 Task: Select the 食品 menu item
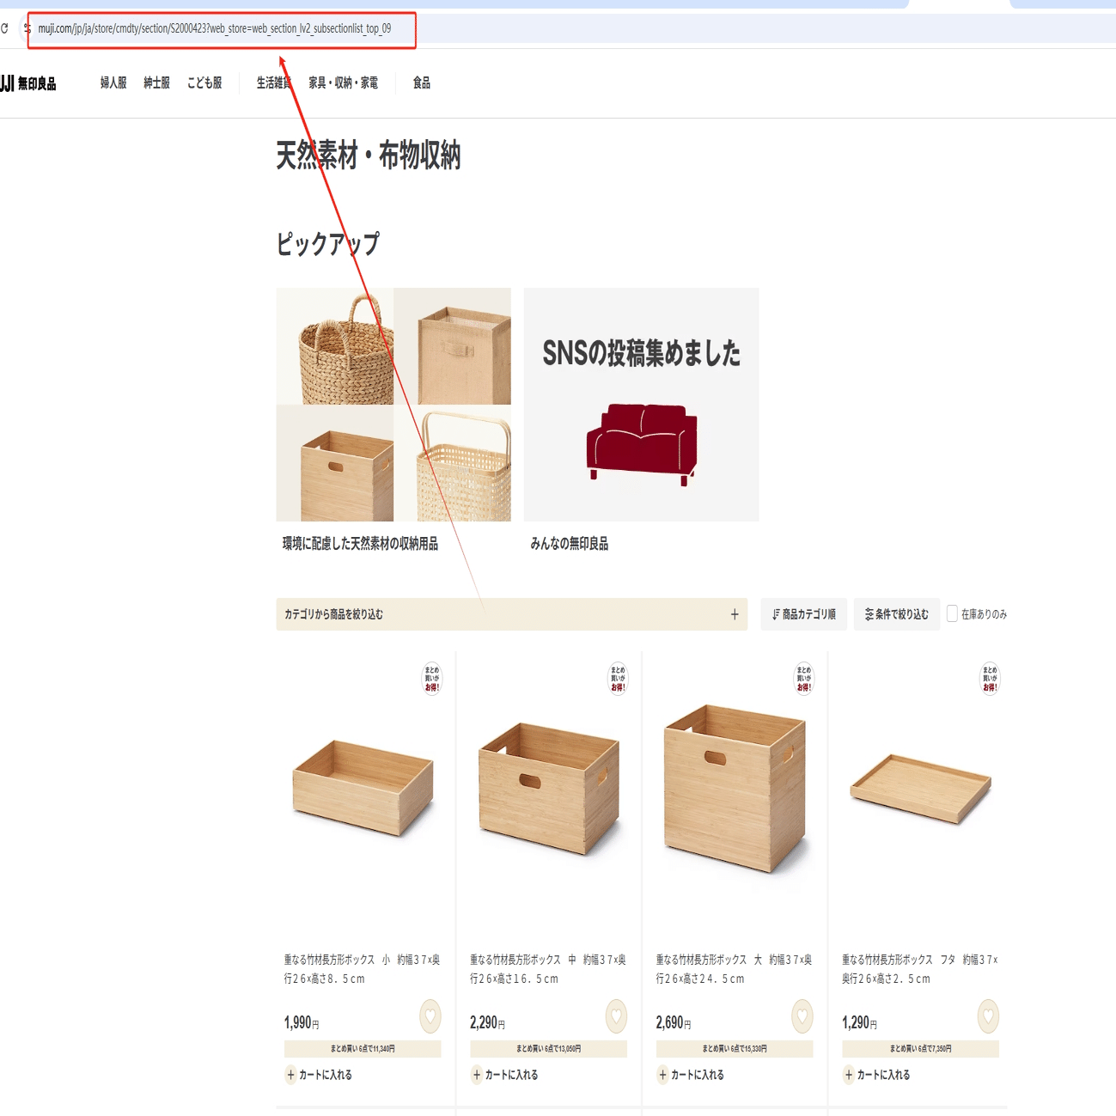point(422,83)
